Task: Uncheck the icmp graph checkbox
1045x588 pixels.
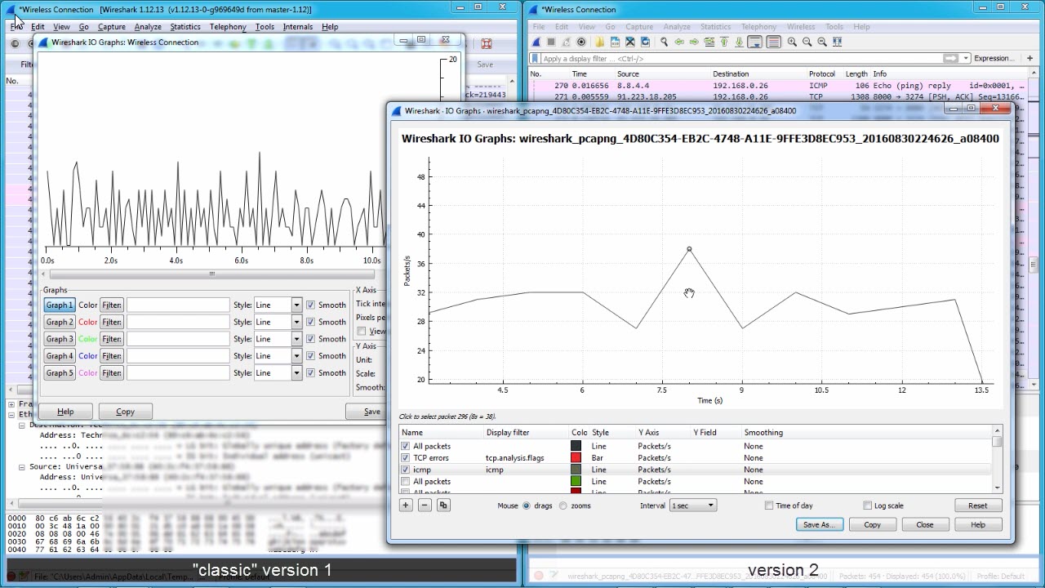Action: (x=406, y=470)
